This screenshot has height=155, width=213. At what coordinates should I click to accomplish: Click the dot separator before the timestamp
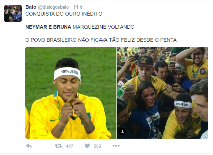pos(71,7)
